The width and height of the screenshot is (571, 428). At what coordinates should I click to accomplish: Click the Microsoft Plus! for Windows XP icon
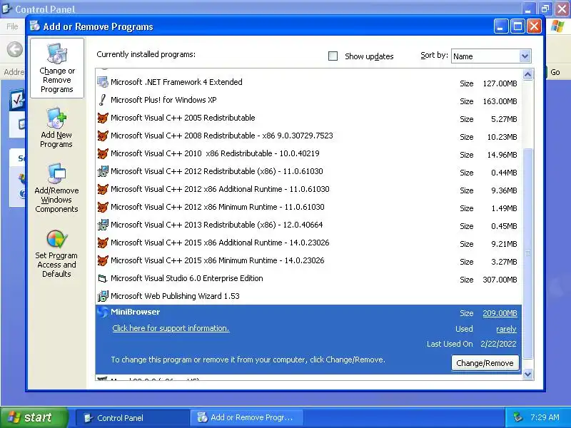[103, 100]
